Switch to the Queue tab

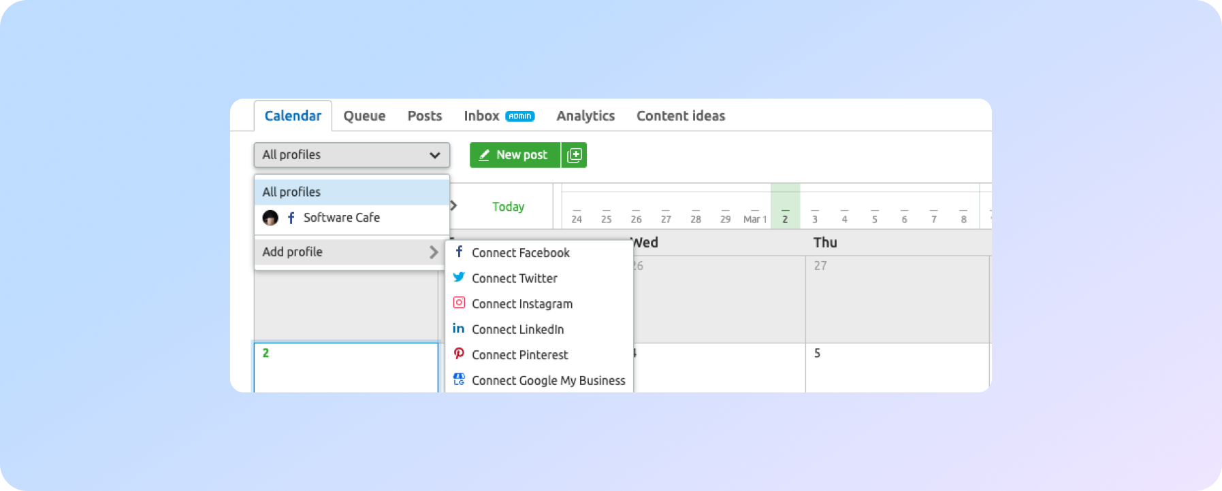(364, 116)
